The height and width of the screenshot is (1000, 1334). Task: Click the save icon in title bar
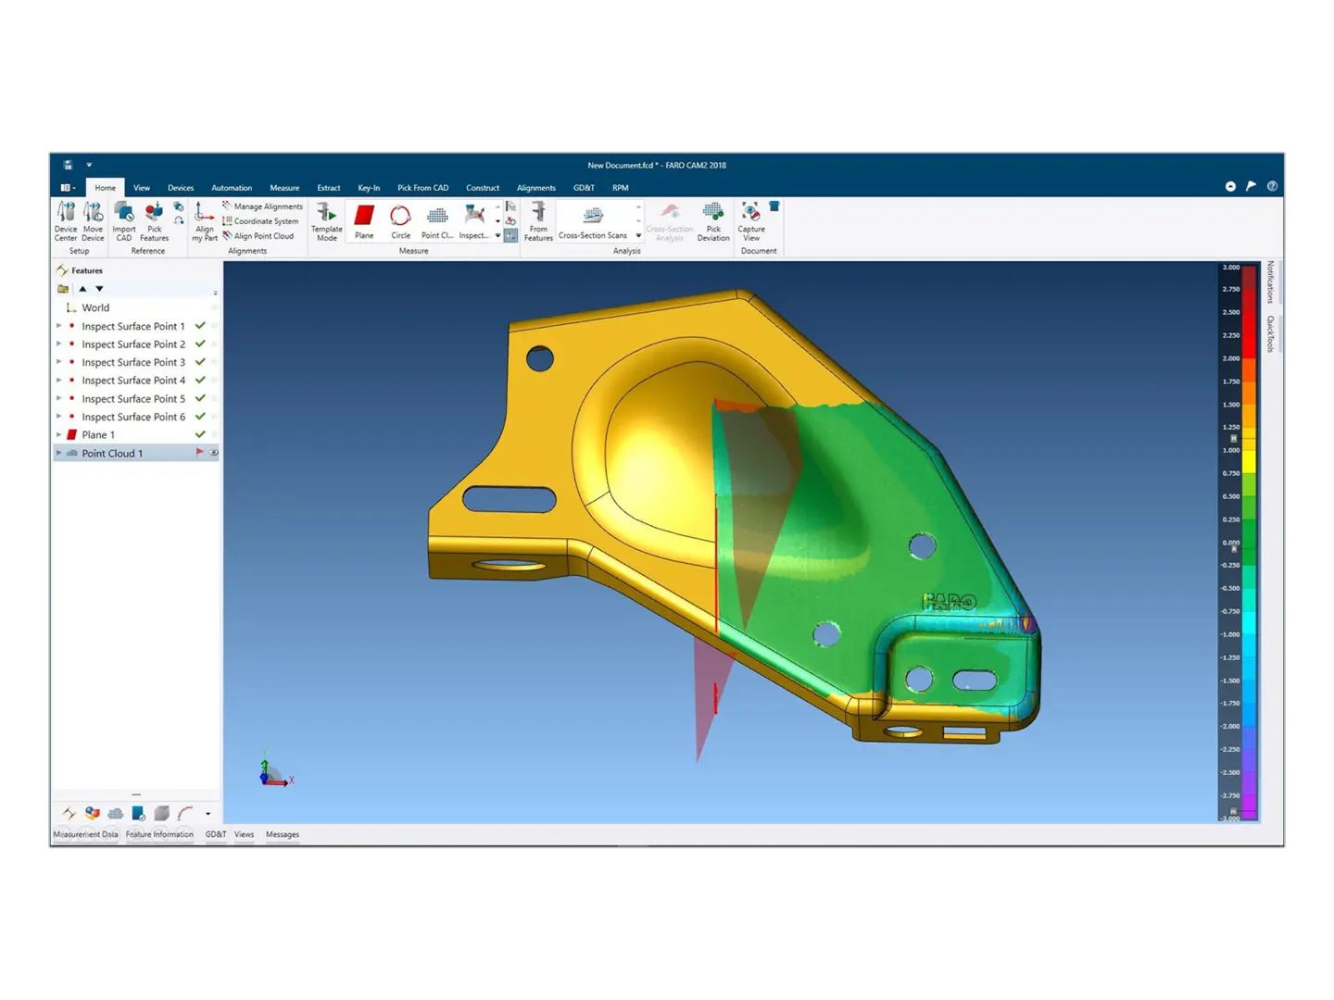tap(68, 165)
